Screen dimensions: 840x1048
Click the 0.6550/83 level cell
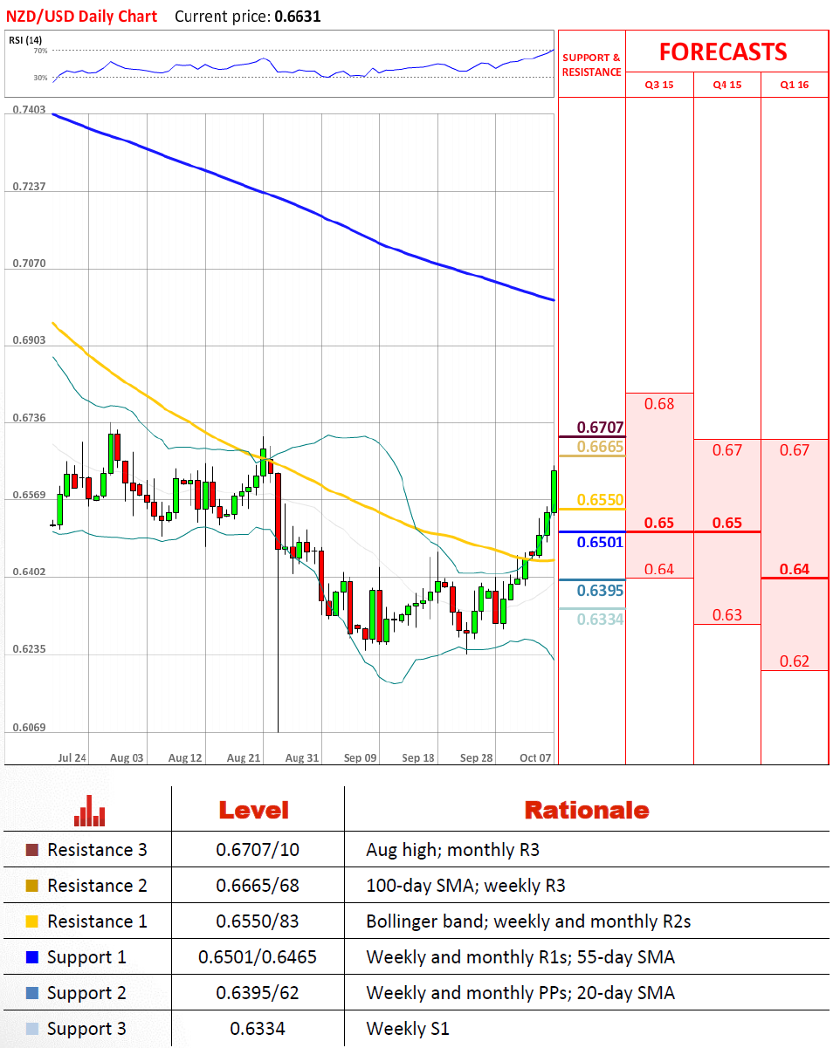pyautogui.click(x=258, y=921)
